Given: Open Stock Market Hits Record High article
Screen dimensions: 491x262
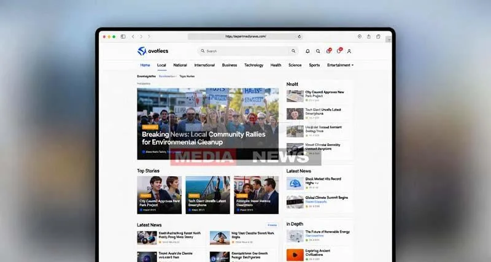Looking at the screenshot, I should tap(323, 180).
